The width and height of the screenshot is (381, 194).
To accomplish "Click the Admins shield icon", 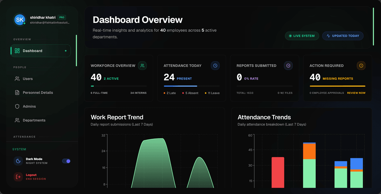I will point(17,107).
